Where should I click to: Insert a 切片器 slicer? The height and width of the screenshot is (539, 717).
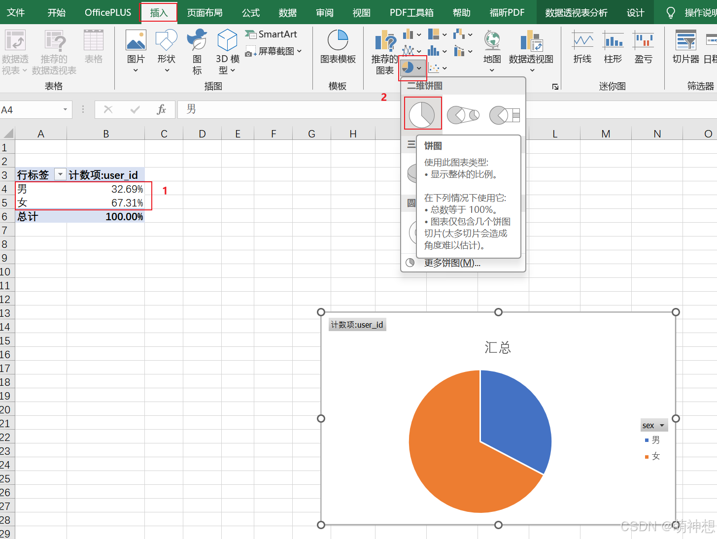click(686, 47)
